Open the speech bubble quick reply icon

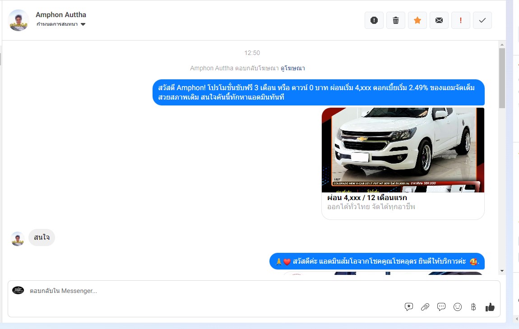tap(441, 307)
